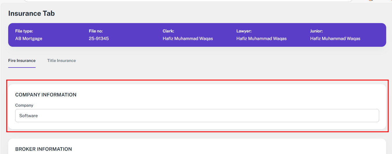The width and height of the screenshot is (392, 154).
Task: Click the Clerk name Hafiz Muhammad Waqas
Action: click(188, 39)
